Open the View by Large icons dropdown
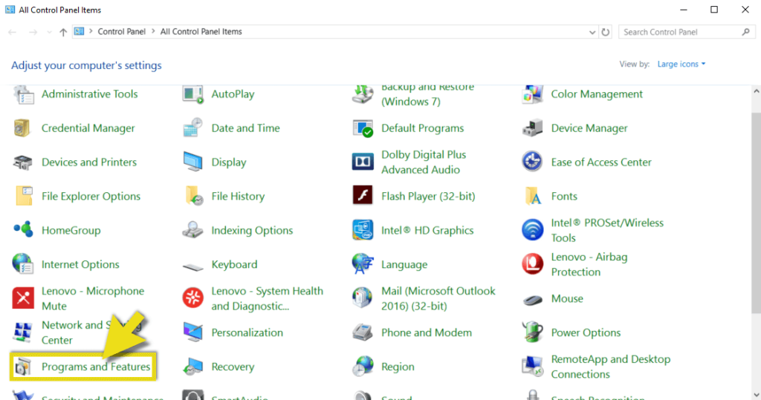761x400 pixels. (681, 64)
